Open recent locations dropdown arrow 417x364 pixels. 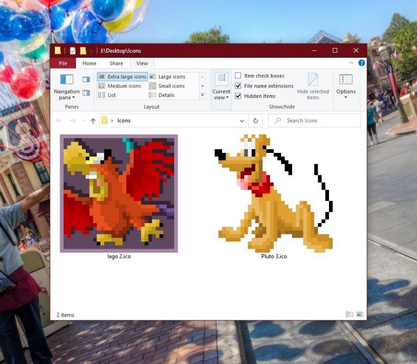[x=84, y=121]
